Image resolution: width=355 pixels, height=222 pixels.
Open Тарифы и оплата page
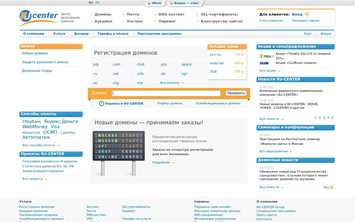113,34
